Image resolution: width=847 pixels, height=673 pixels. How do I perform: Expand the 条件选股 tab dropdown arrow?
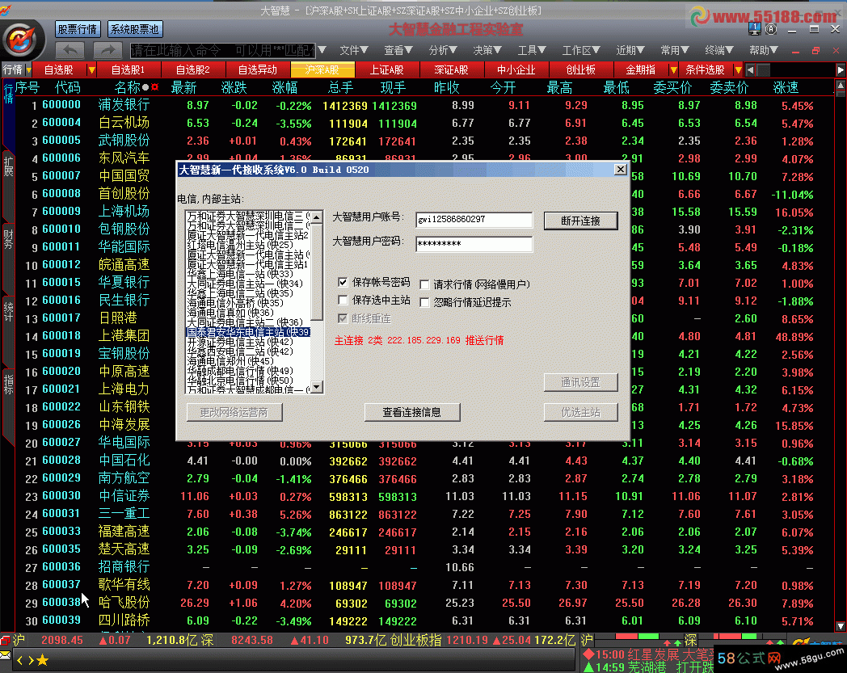[x=738, y=70]
